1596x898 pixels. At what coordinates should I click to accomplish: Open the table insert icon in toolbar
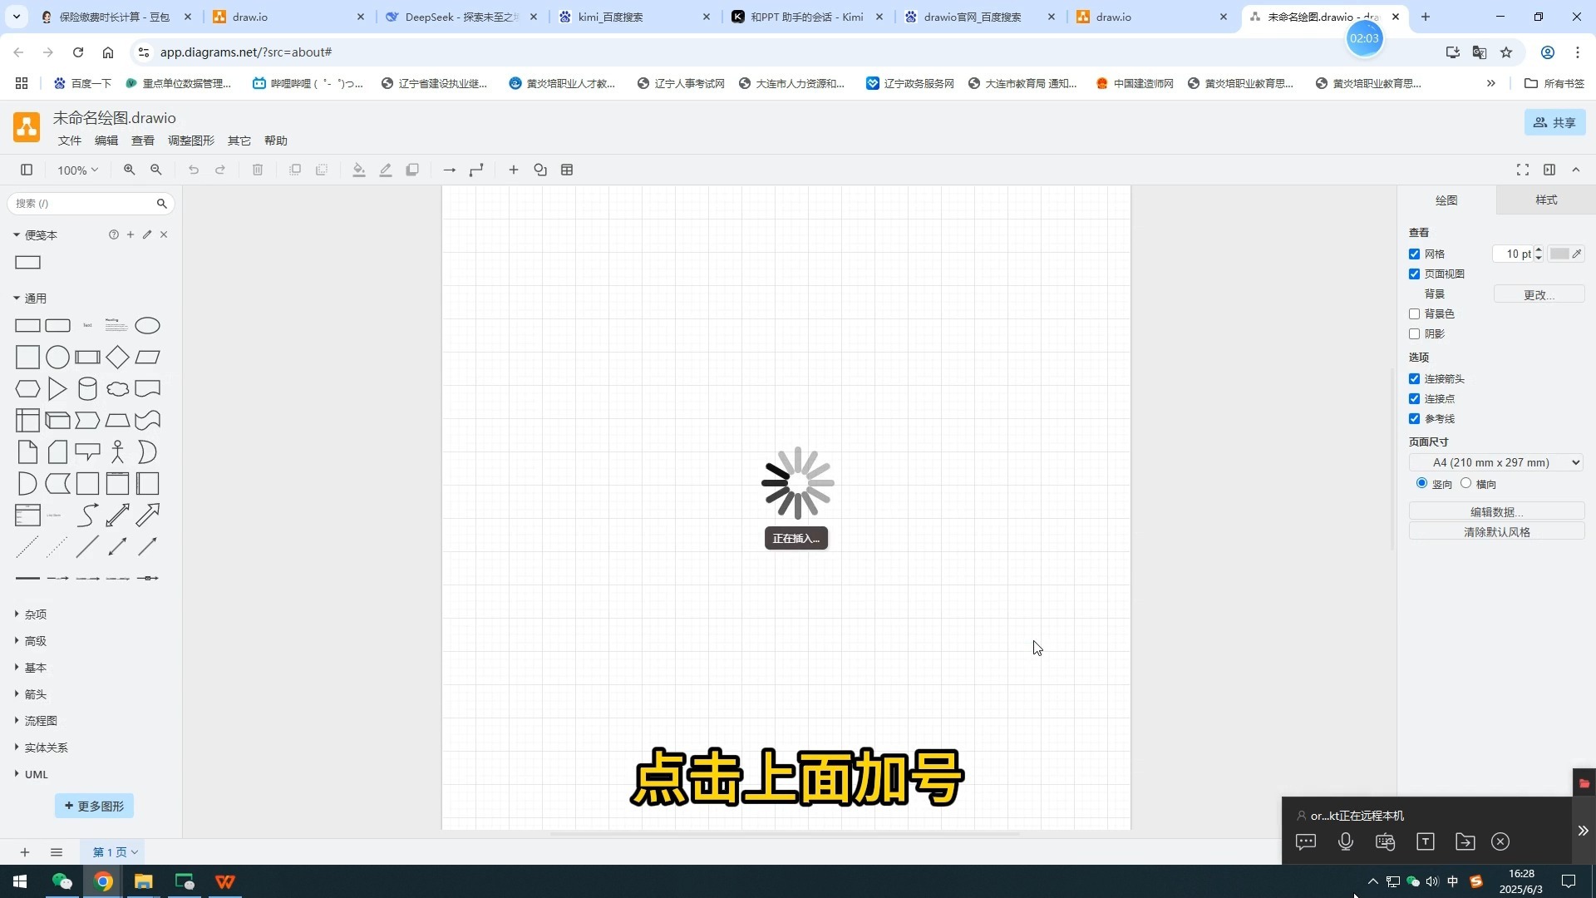[x=567, y=170]
